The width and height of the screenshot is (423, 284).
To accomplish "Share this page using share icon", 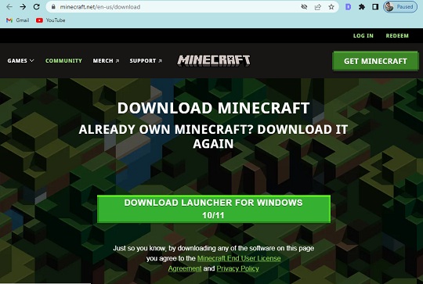I will click(318, 7).
